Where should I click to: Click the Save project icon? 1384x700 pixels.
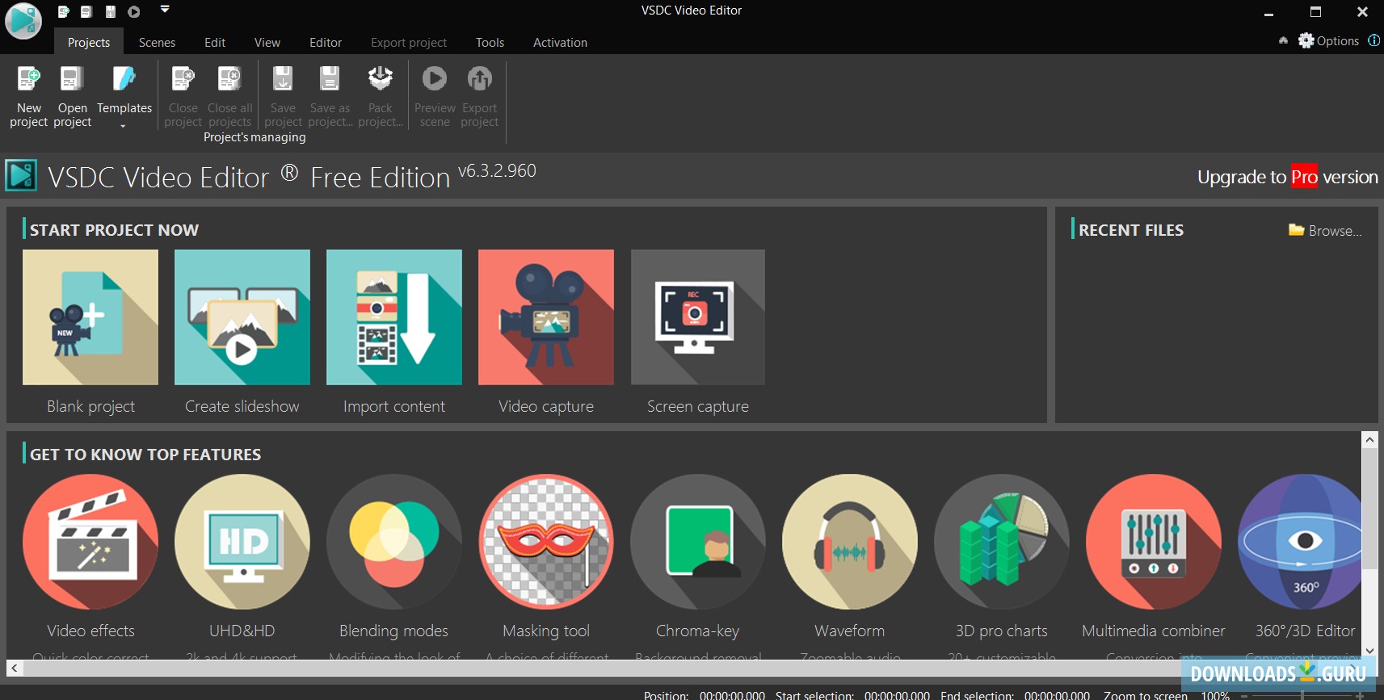tap(283, 79)
